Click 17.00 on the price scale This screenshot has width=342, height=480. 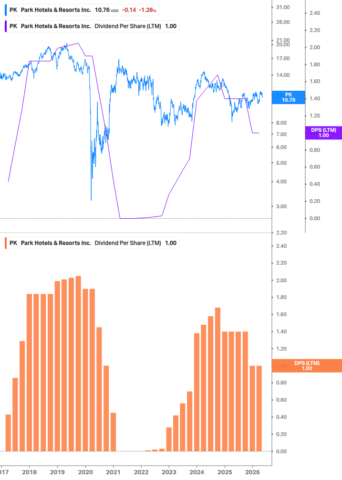click(x=283, y=58)
